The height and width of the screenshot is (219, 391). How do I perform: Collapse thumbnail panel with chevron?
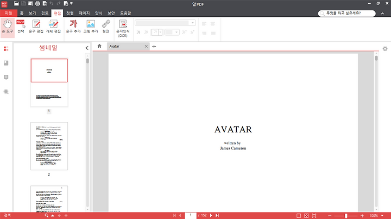click(x=87, y=48)
